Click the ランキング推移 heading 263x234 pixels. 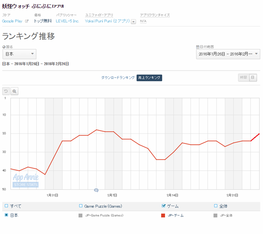28,36
